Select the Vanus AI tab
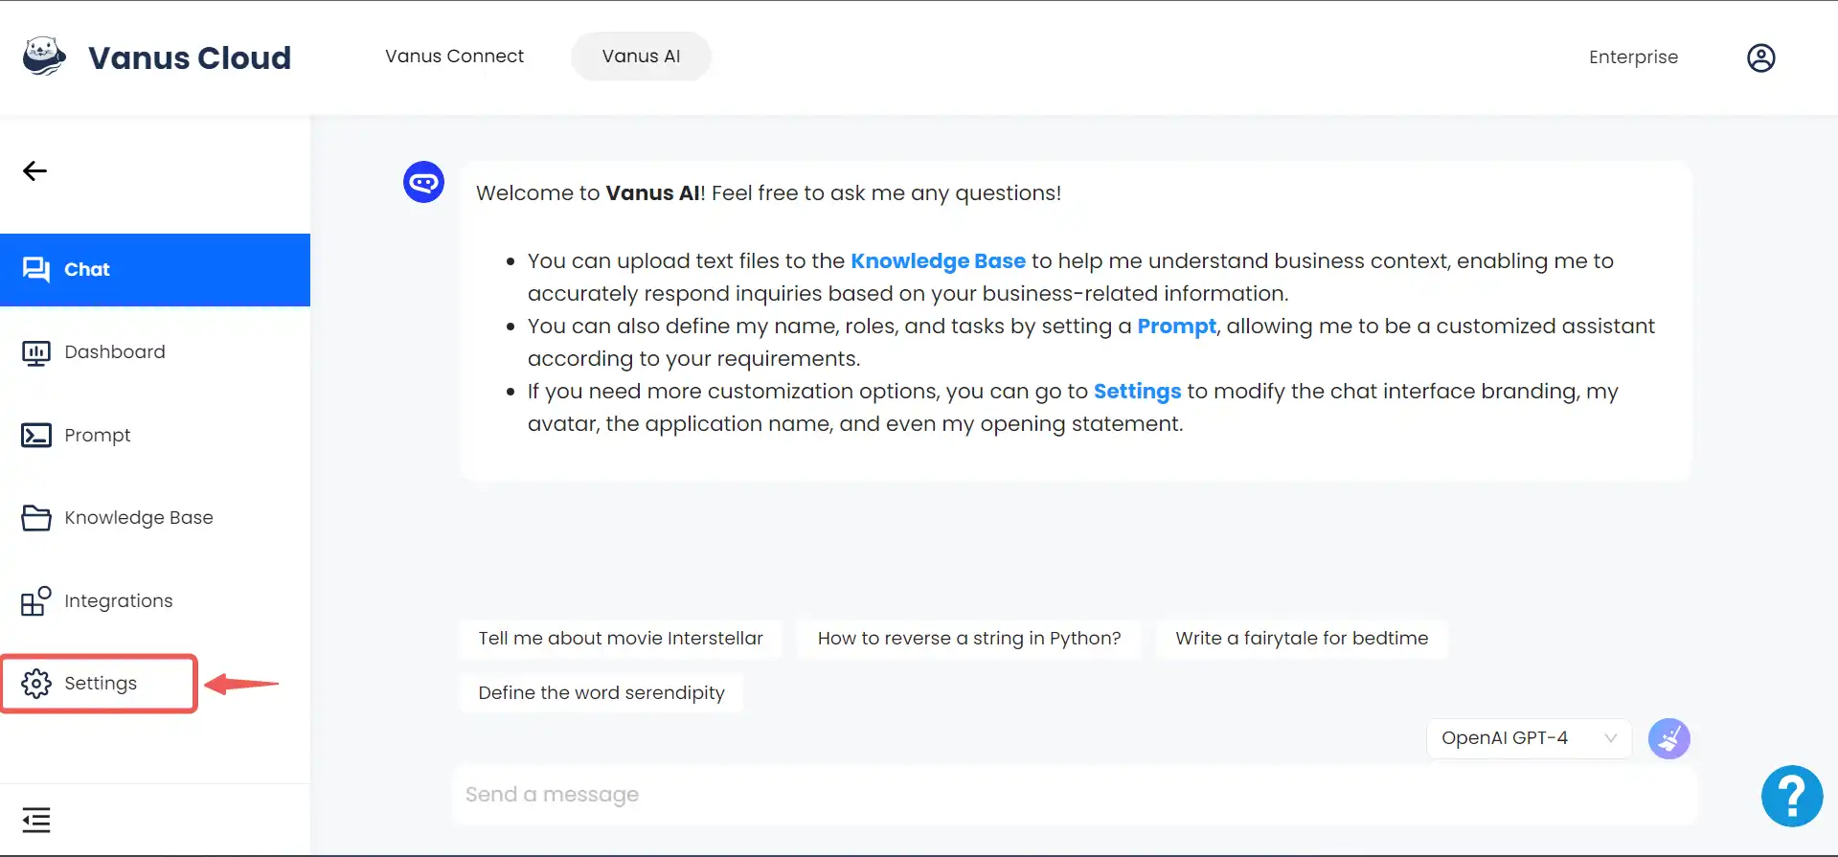1838x857 pixels. click(x=641, y=56)
